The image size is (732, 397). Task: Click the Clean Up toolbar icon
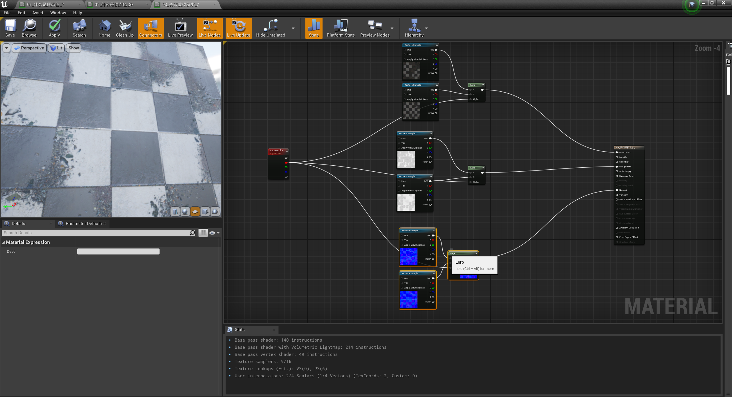click(124, 28)
